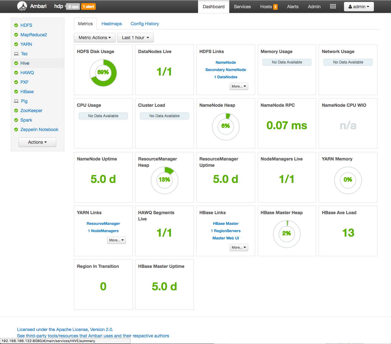Image resolution: width=391 pixels, height=344 pixels.
Task: Open the Secondary NameNode link
Action: 226,70
